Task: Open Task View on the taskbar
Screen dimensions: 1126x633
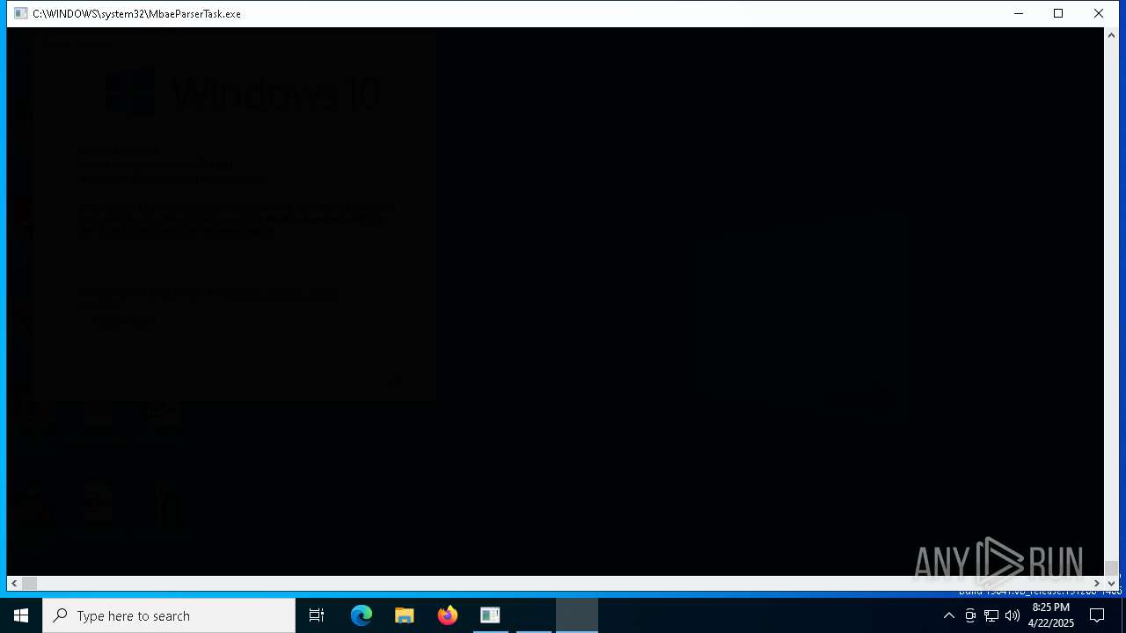Action: point(317,615)
